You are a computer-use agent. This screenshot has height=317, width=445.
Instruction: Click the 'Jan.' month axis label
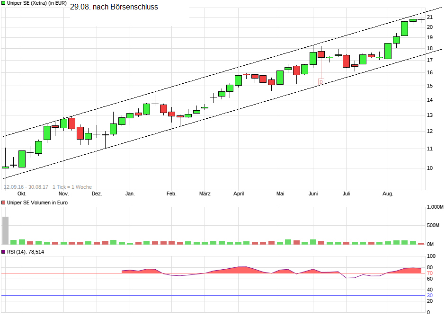(130, 194)
